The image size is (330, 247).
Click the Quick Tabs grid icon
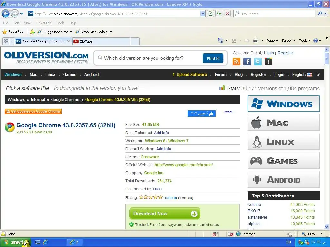(x=6, y=41)
